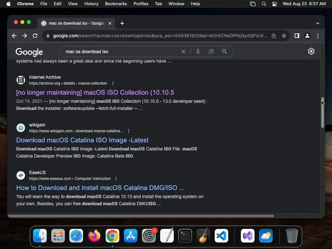Open the Chrome profile menu
The image size is (332, 249).
pyautogui.click(x=307, y=36)
